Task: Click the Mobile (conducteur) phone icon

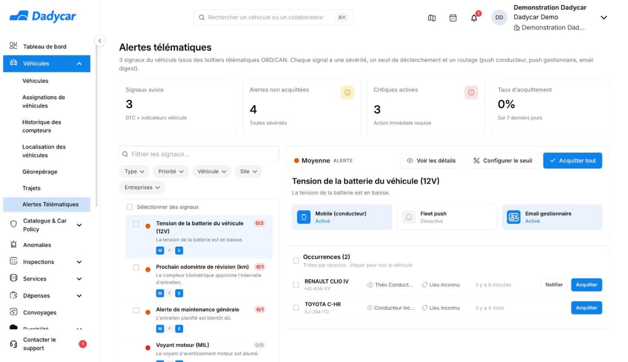Action: 304,217
